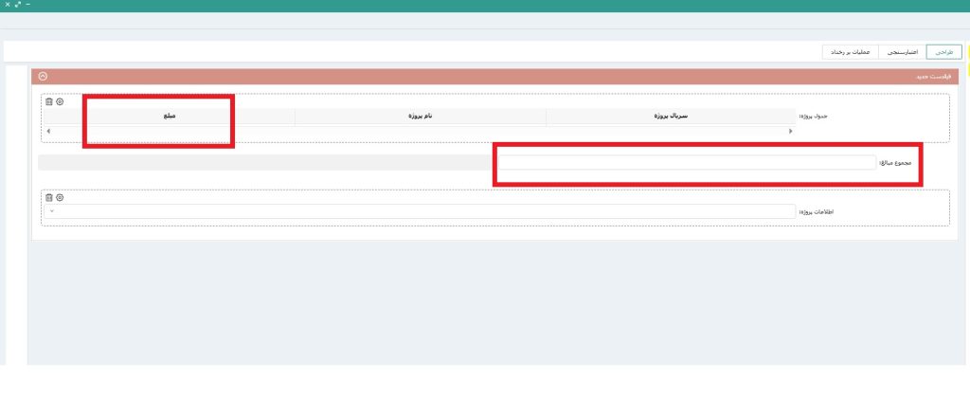Maximize the window with the expand arrows icon
Viewport: 970px width, 416px height.
click(x=17, y=6)
